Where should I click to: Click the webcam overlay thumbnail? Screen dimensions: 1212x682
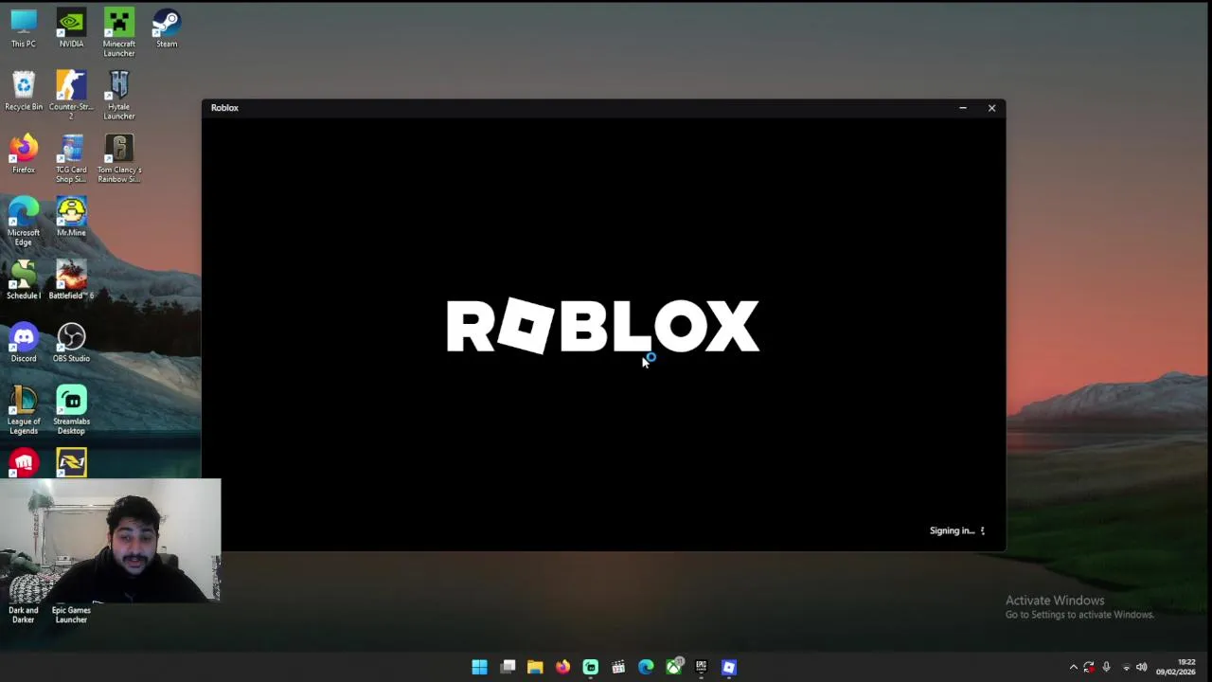pos(110,540)
